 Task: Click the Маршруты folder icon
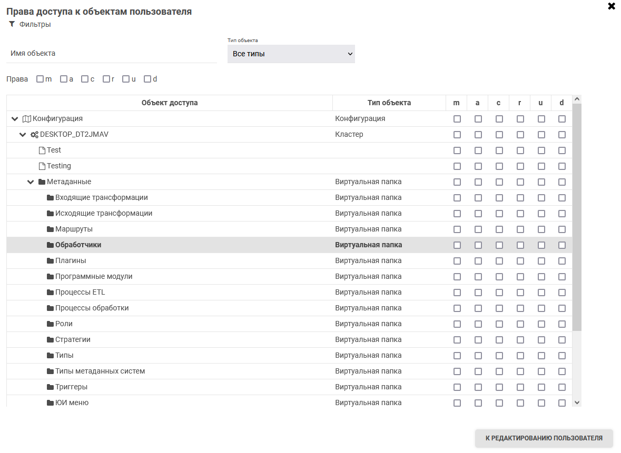[x=51, y=229]
